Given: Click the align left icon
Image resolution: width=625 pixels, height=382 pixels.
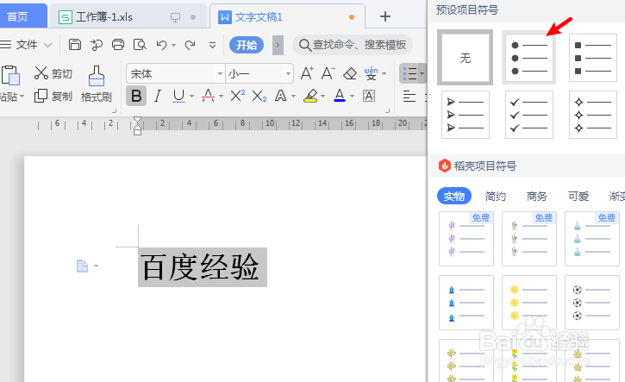Looking at the screenshot, I should [409, 96].
